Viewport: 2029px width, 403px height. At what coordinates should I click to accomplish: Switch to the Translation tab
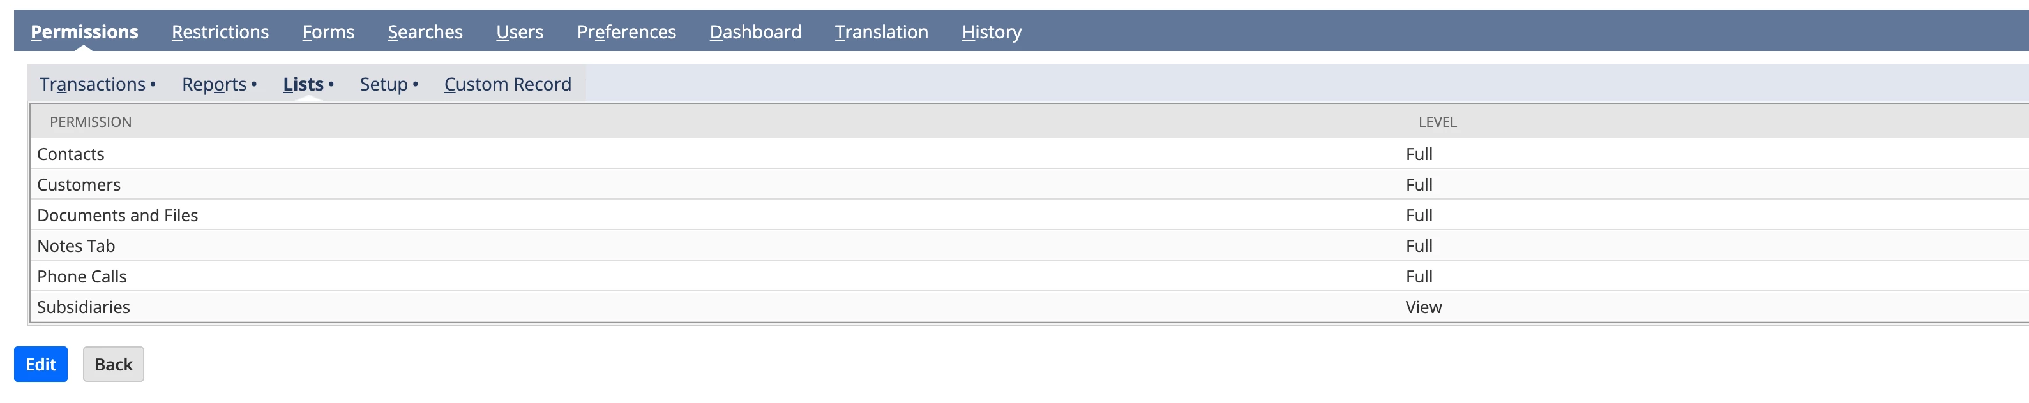tap(880, 31)
